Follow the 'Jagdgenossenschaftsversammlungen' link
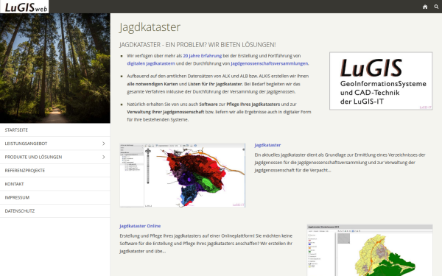442x276 pixels. point(269,63)
